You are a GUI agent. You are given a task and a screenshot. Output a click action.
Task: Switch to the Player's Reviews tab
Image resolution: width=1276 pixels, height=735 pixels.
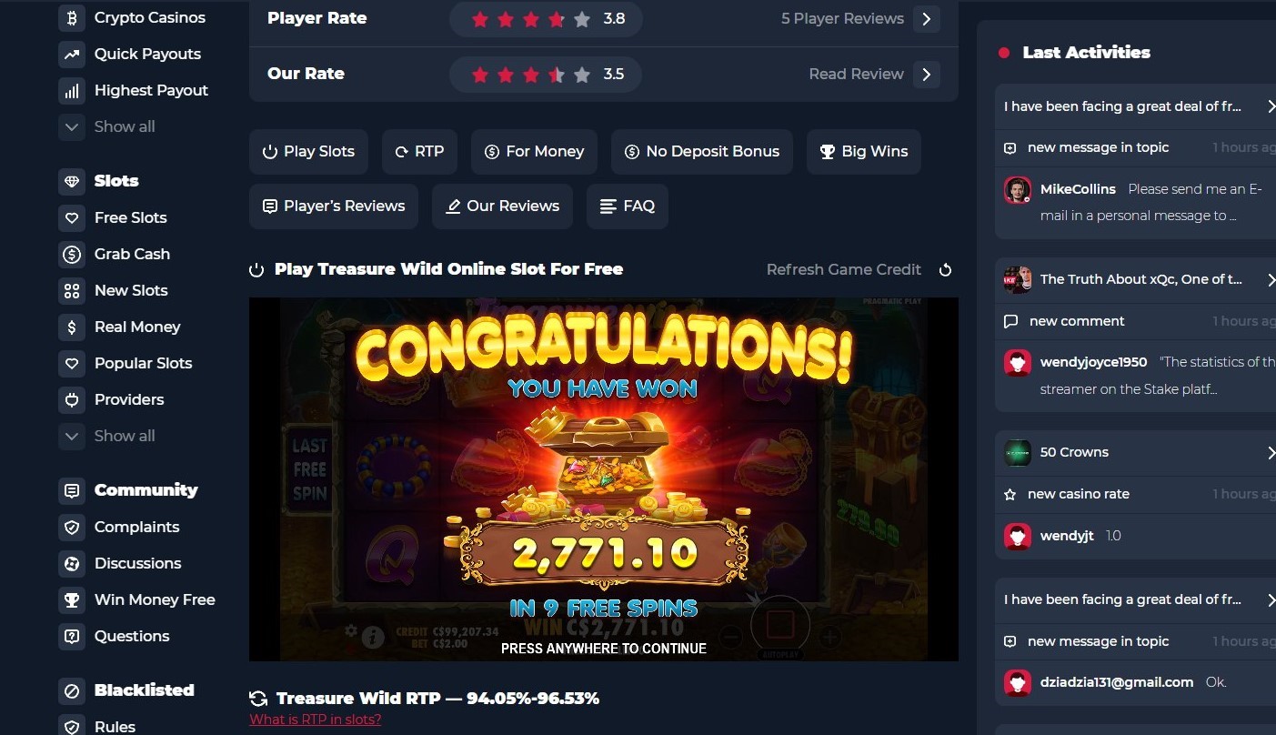click(334, 206)
